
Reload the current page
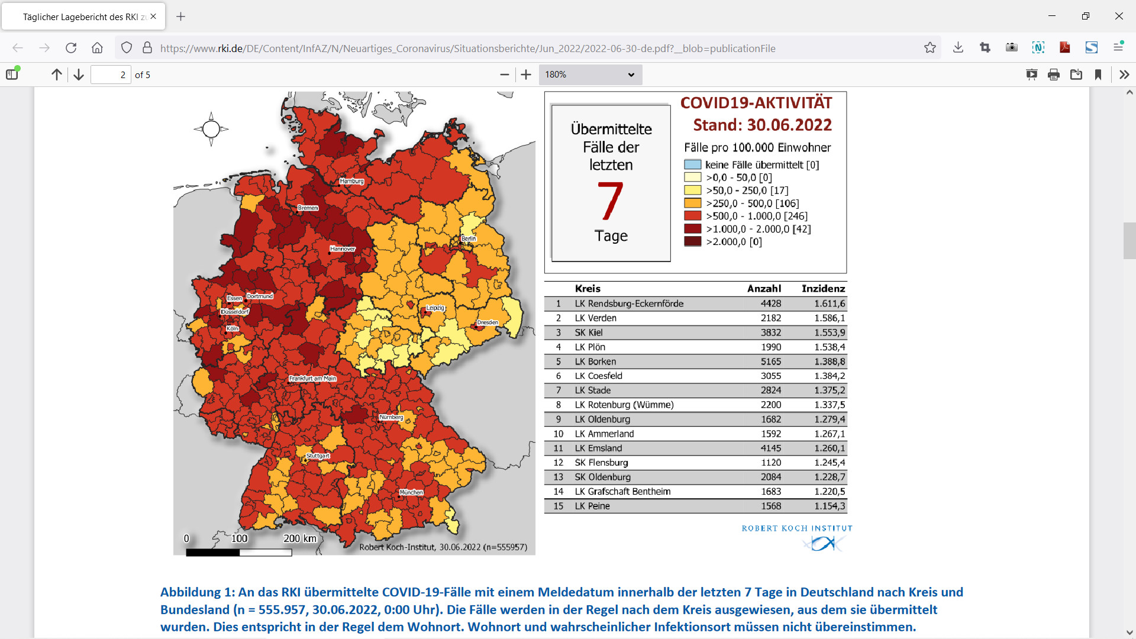(71, 48)
